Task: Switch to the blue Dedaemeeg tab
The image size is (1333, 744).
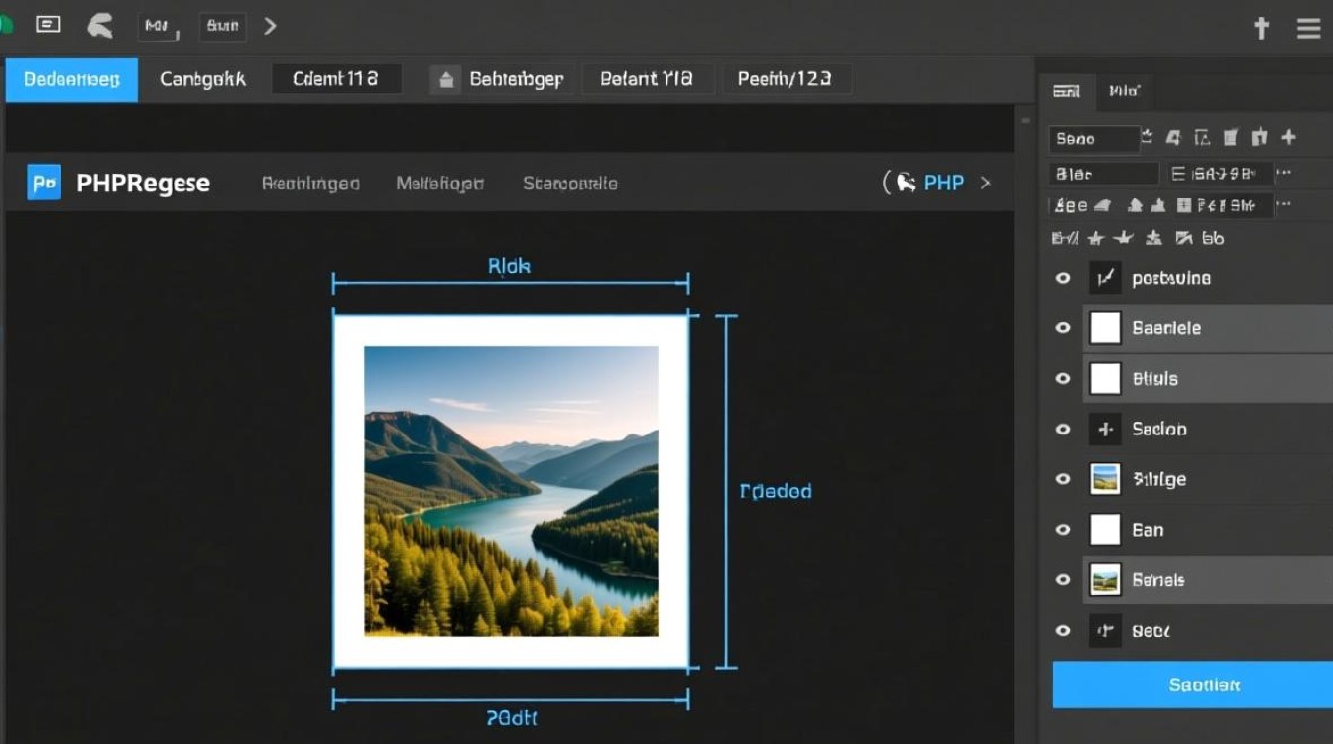Action: (71, 79)
